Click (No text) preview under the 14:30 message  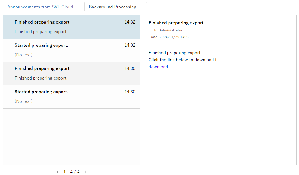23,101
